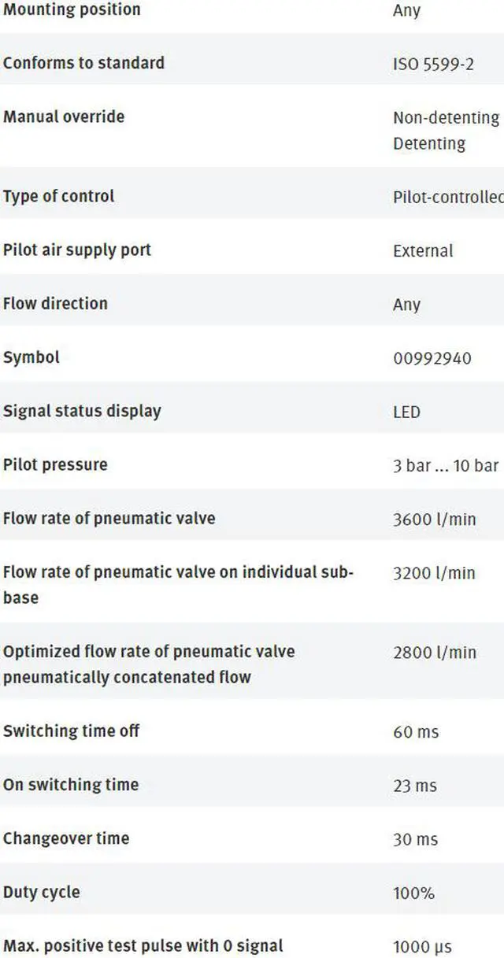This screenshot has height=958, width=504.
Task: Select the '60 ms' switching time off value
Action: (416, 732)
